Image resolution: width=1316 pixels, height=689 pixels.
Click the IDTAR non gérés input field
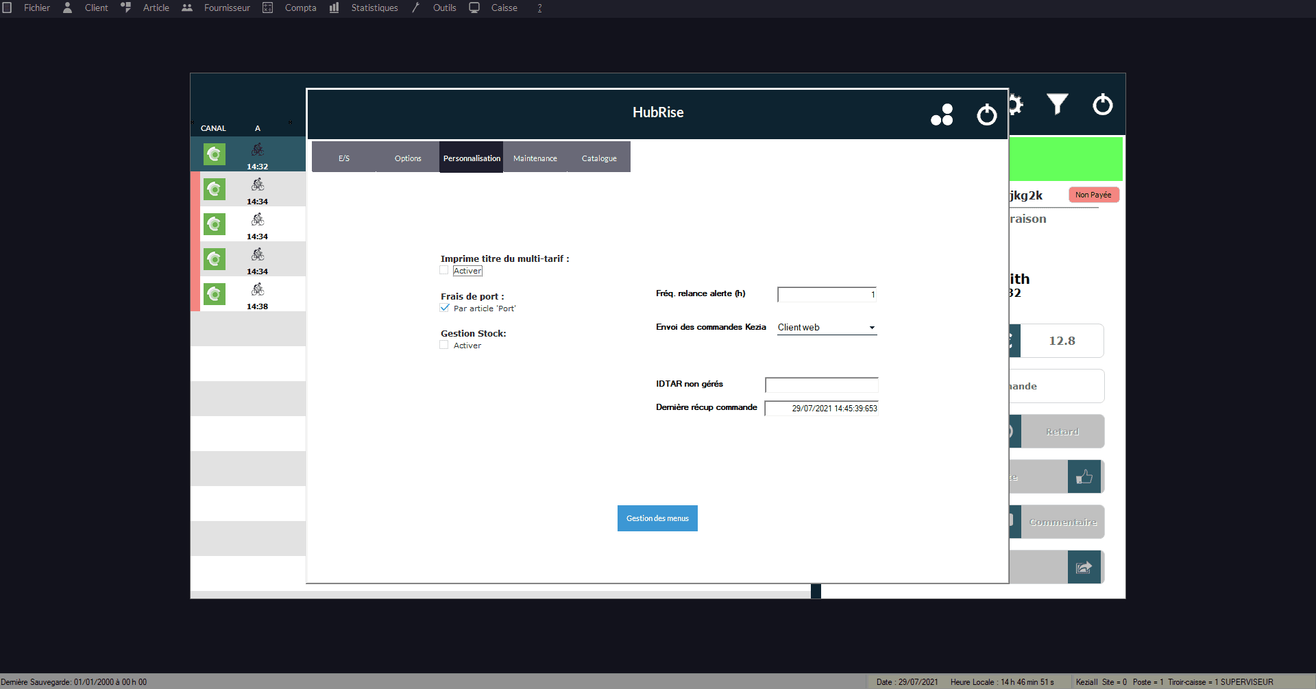point(822,385)
